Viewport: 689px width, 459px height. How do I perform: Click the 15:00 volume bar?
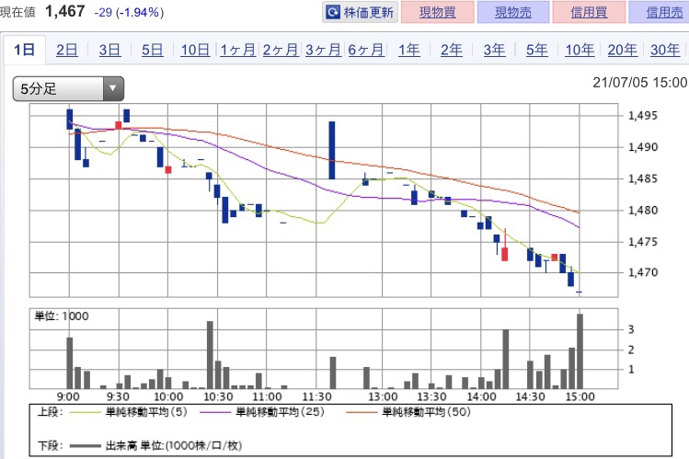tap(580, 351)
